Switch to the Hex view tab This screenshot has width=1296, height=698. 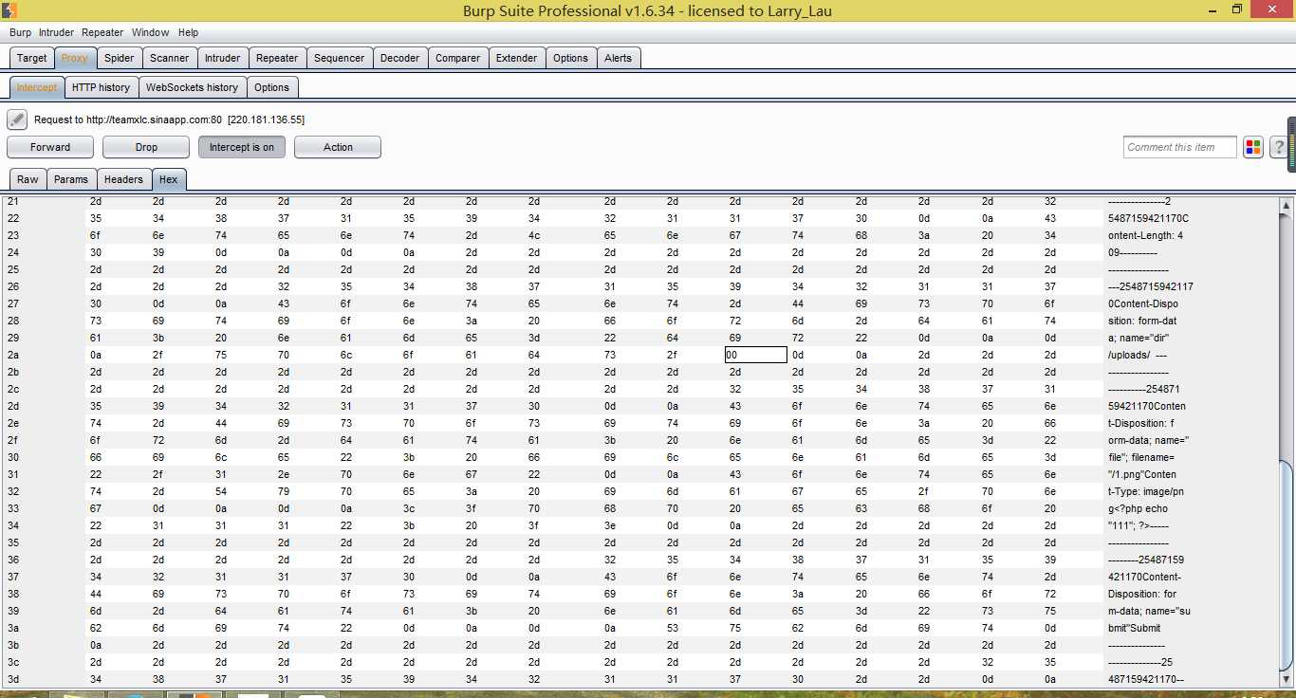tap(168, 179)
